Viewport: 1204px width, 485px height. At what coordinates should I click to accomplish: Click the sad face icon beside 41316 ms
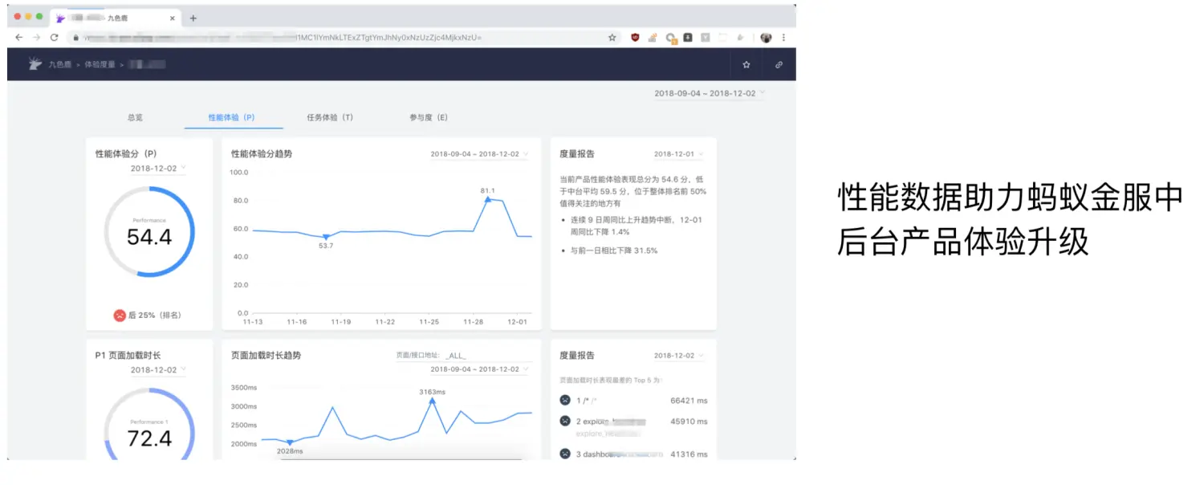(565, 454)
